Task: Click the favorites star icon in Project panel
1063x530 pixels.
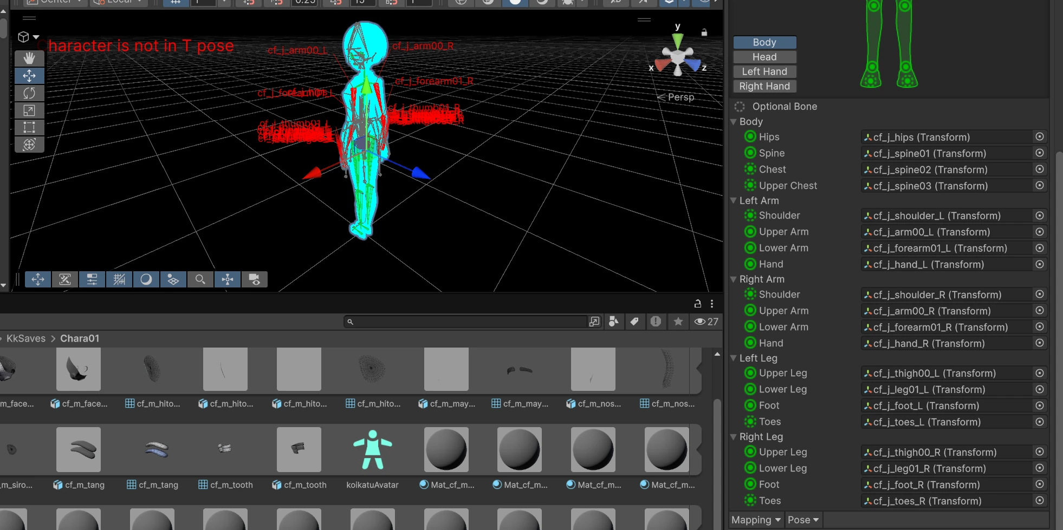Action: point(678,322)
